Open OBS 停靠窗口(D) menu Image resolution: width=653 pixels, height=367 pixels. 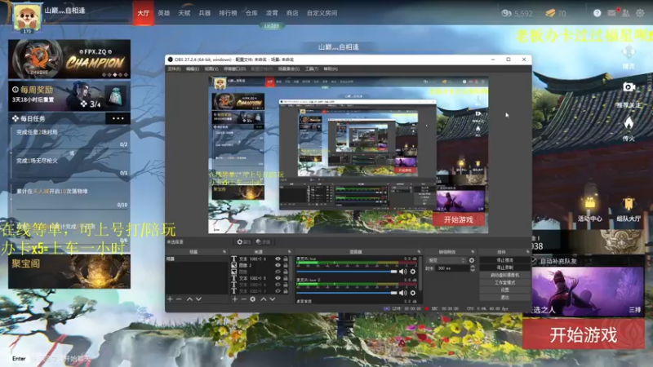[234, 69]
